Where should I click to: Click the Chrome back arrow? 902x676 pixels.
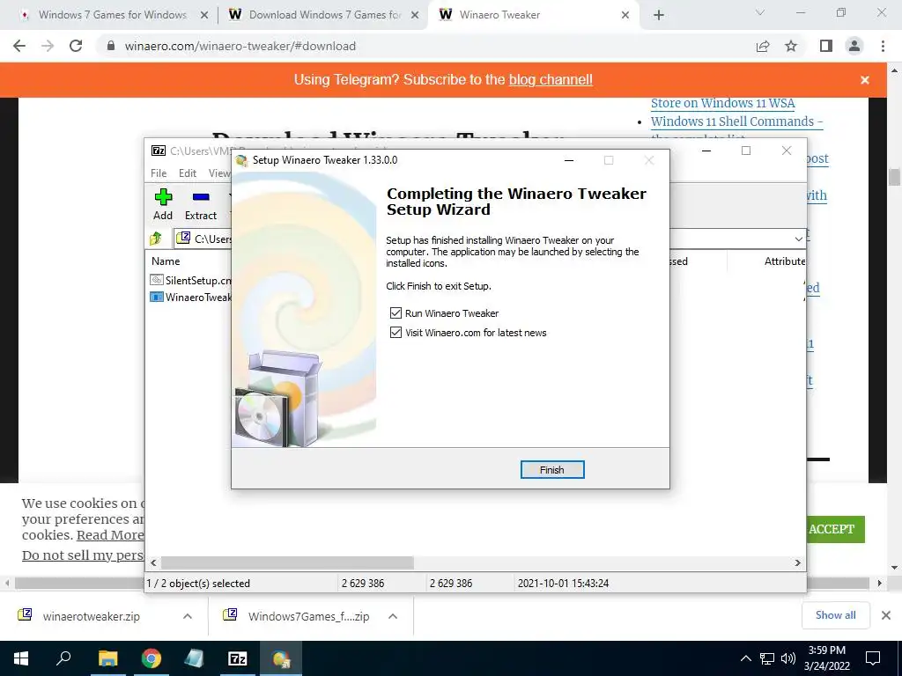point(19,46)
